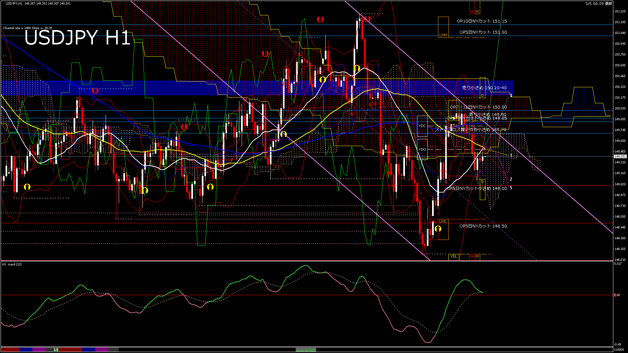Select the YDL box at chart bottom
628x353 pixels.
[454, 257]
